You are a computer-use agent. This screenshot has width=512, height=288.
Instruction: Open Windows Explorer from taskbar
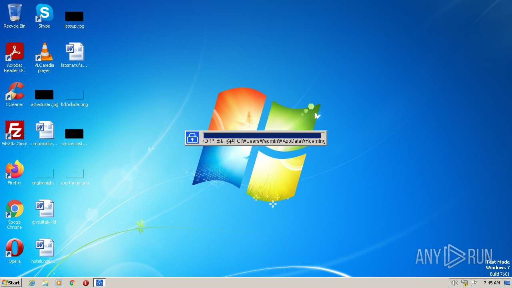[x=45, y=283]
